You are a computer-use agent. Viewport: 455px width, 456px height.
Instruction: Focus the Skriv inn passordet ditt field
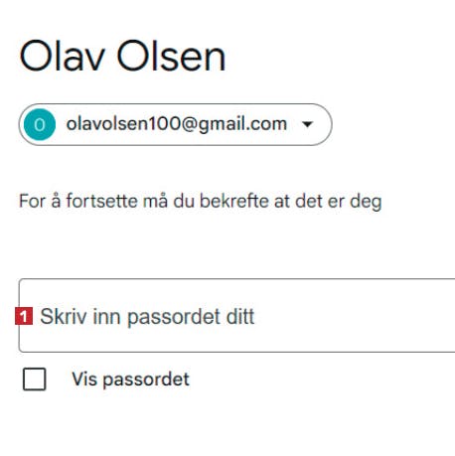pos(236,316)
